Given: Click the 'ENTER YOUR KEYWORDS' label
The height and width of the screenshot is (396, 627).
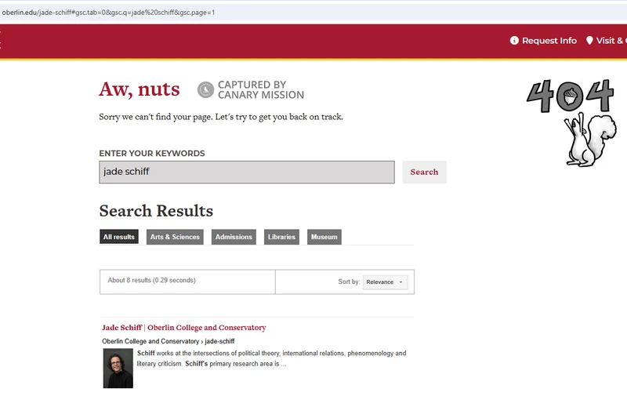Looking at the screenshot, I should 152,153.
